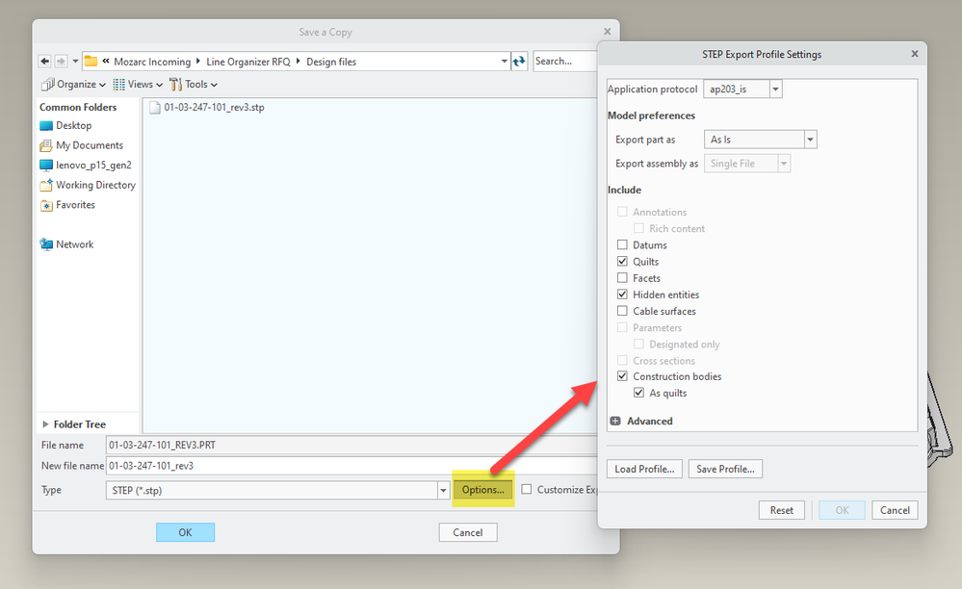Click the New file name input field
The width and height of the screenshot is (962, 589).
coord(351,466)
